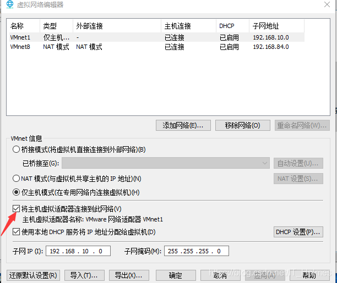Viewport: 337px width, 283px height.
Task: Open DHCP 设置(P)... button
Action: 298,232
